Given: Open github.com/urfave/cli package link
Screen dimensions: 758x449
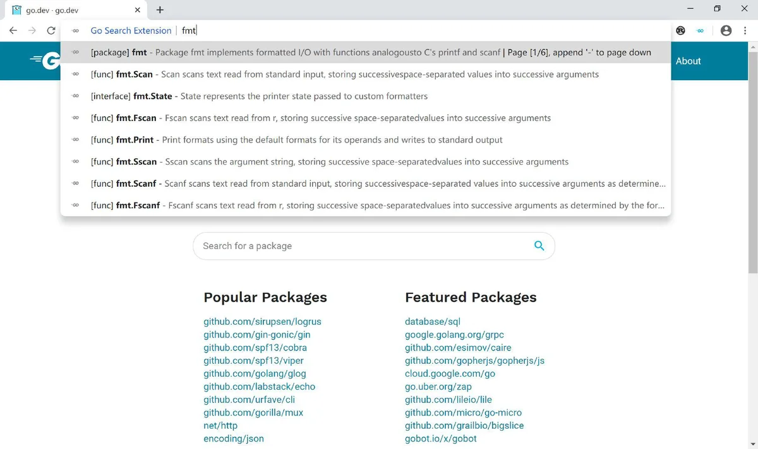Looking at the screenshot, I should 249,399.
